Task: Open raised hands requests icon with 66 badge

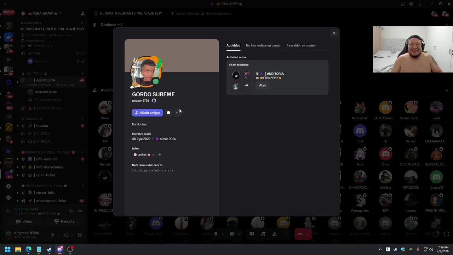Action: click(x=434, y=14)
